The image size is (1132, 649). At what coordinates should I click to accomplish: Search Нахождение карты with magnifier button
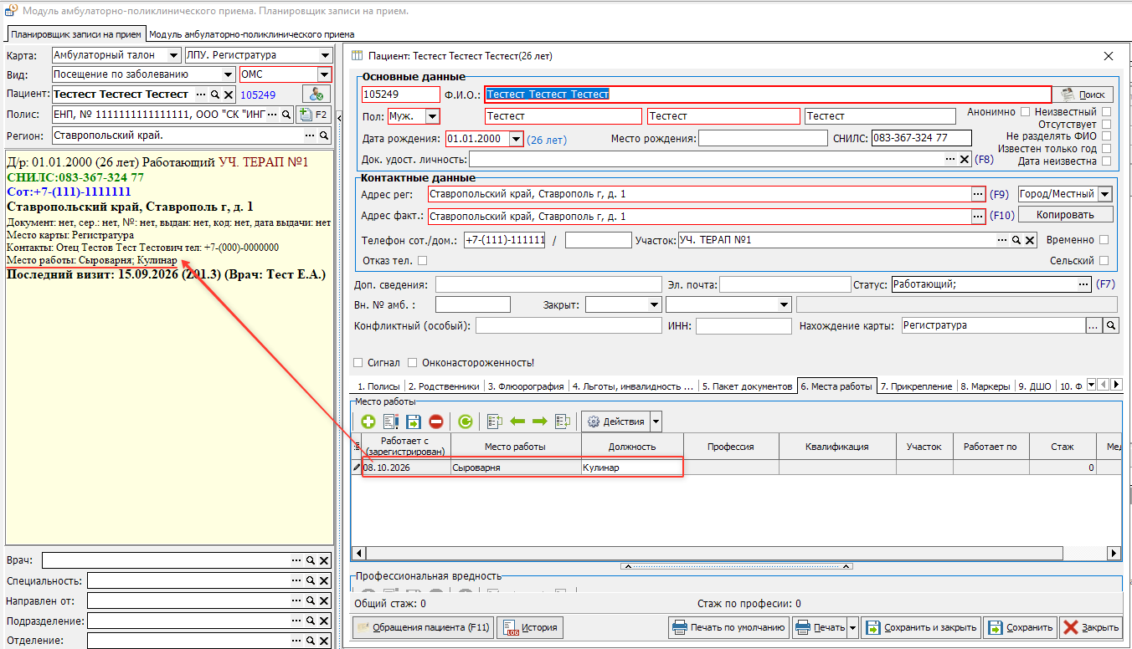pos(1111,325)
